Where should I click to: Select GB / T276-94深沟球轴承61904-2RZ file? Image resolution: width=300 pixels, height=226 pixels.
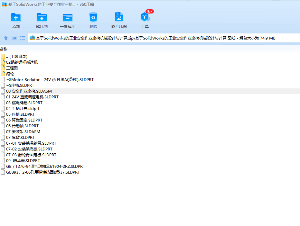[x=45, y=167]
